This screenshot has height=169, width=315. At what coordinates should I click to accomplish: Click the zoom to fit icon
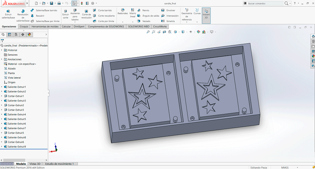(x=148, y=32)
